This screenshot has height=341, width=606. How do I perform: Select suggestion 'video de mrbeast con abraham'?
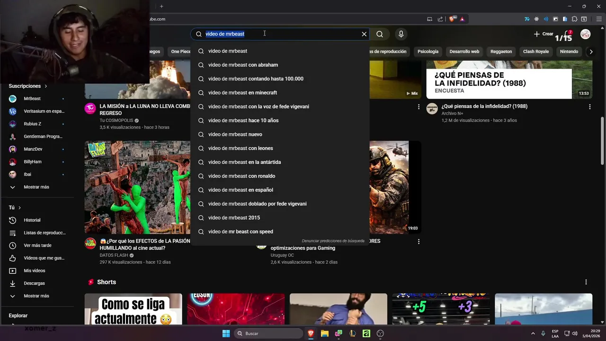pyautogui.click(x=280, y=65)
